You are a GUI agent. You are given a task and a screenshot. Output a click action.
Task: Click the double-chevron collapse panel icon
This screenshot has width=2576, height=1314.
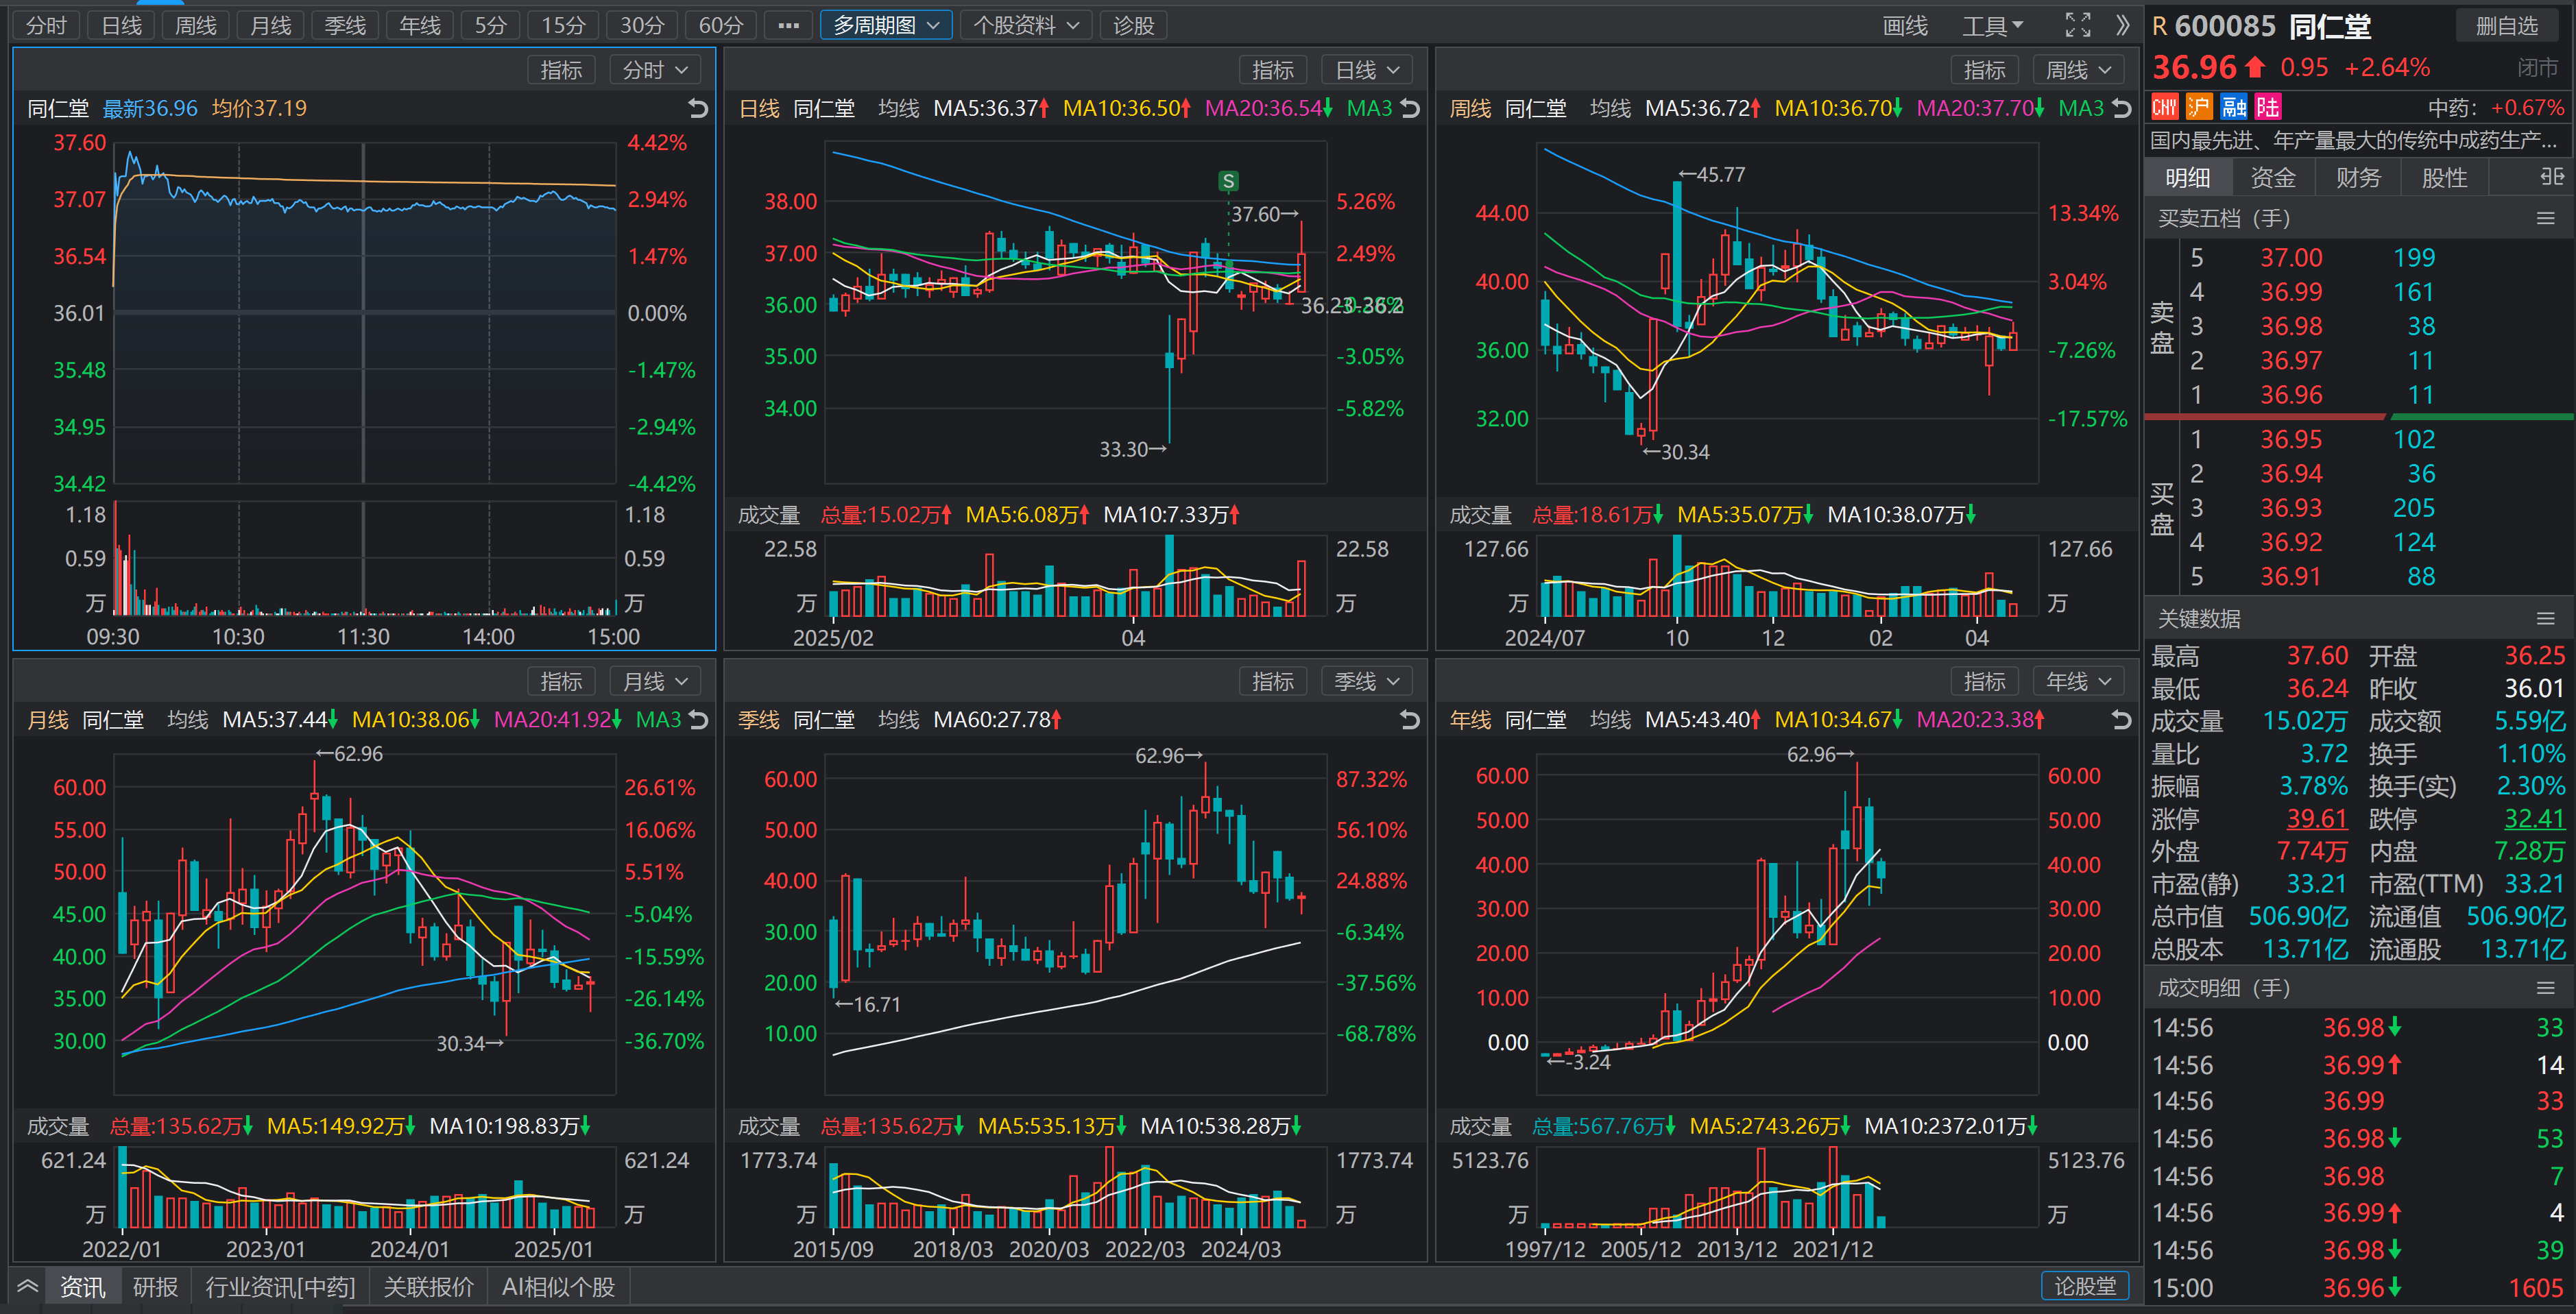tap(2122, 25)
